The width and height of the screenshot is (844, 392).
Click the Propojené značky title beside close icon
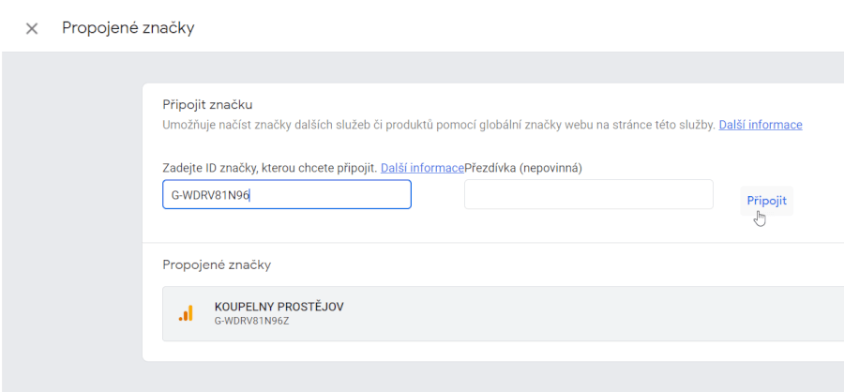[128, 28]
